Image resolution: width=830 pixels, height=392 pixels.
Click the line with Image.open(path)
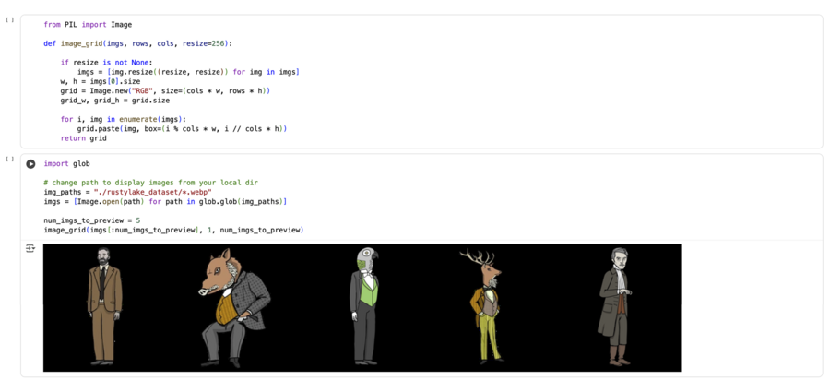click(x=165, y=202)
